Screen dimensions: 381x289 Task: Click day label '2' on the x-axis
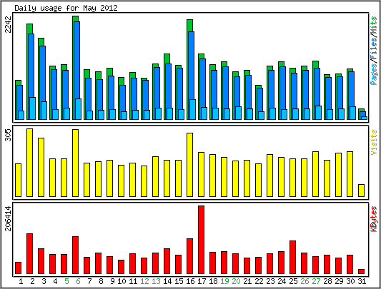(32, 281)
